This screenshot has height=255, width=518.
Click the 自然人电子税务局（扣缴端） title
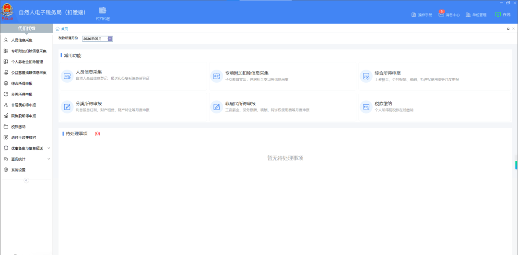click(x=53, y=12)
